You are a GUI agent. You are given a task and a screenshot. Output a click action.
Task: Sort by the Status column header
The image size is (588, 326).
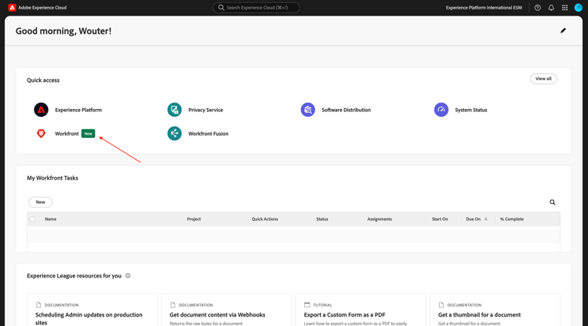pyautogui.click(x=322, y=219)
